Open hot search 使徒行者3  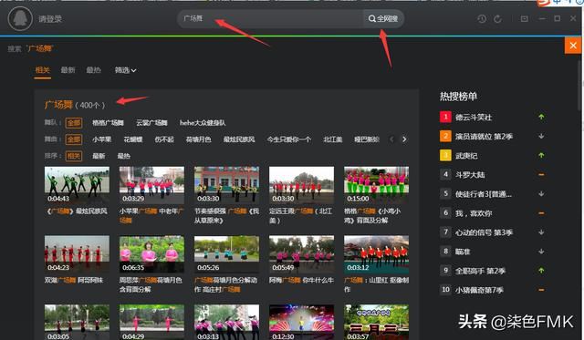pyautogui.click(x=484, y=194)
